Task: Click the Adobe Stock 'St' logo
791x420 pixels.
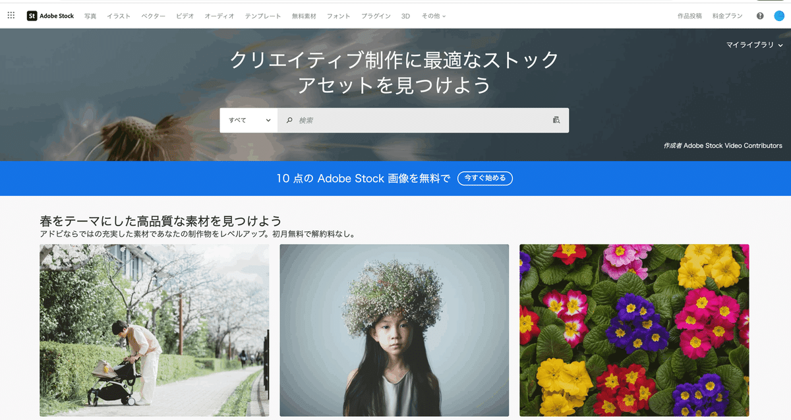Action: pyautogui.click(x=31, y=15)
